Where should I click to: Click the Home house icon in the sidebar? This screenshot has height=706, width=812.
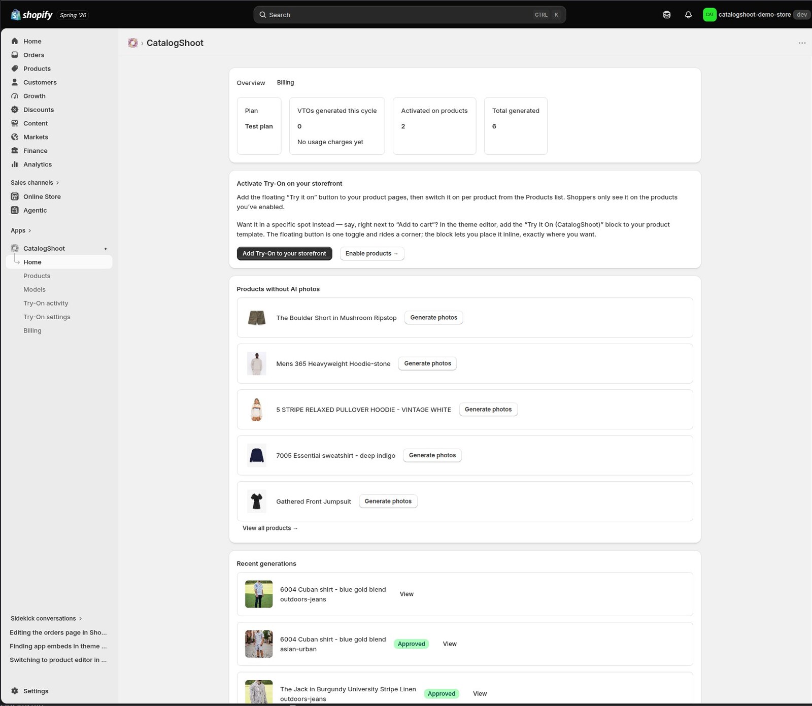(x=15, y=41)
